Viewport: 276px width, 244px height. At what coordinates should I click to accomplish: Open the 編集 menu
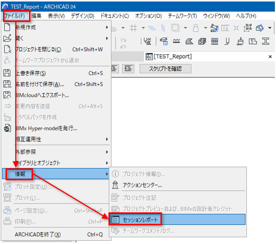coord(36,16)
